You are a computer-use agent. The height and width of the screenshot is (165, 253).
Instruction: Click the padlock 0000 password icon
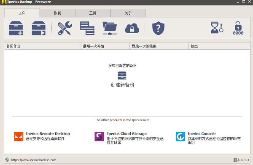(238, 28)
